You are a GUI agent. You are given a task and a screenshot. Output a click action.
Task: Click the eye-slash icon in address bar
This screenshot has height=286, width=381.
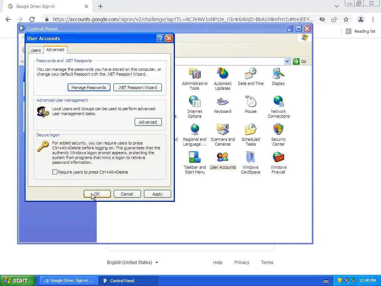(x=322, y=19)
